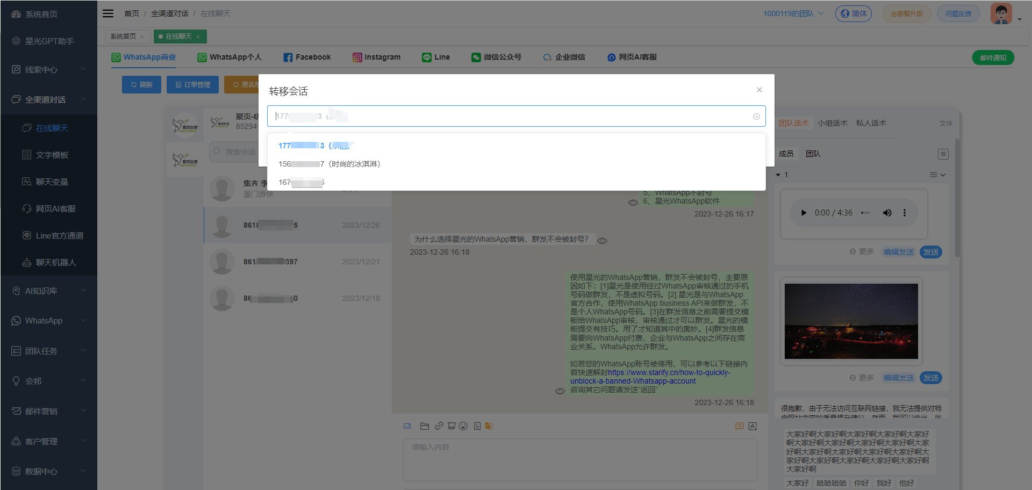Collapse the 全渠道对话 sidebar section
This screenshot has height=490, width=1032.
(x=48, y=99)
